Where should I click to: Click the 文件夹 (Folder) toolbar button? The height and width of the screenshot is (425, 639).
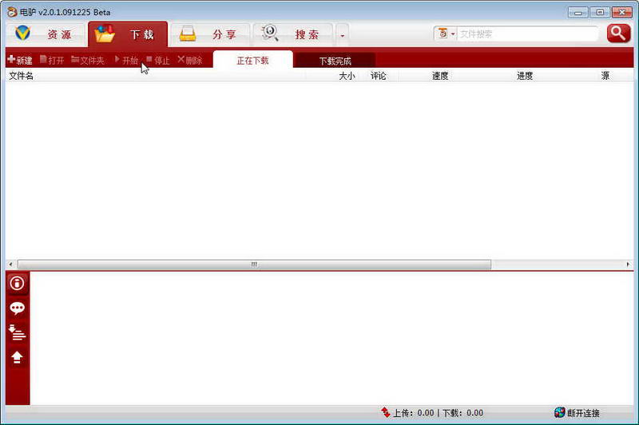(88, 60)
